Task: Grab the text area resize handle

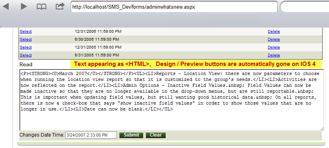Action: 322,129
